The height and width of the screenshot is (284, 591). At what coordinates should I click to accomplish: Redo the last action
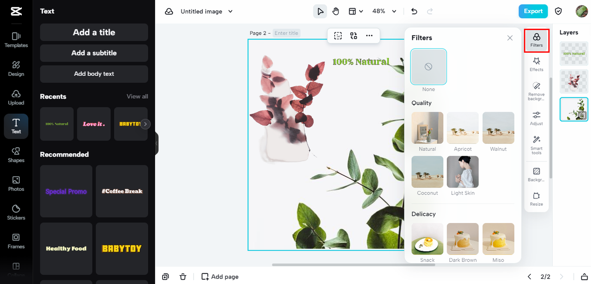pos(430,12)
